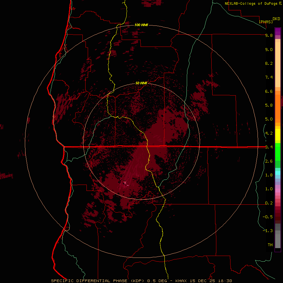This screenshot has width=283, height=283.
Task: Click the -0.5 scale value
Action: [268, 217]
